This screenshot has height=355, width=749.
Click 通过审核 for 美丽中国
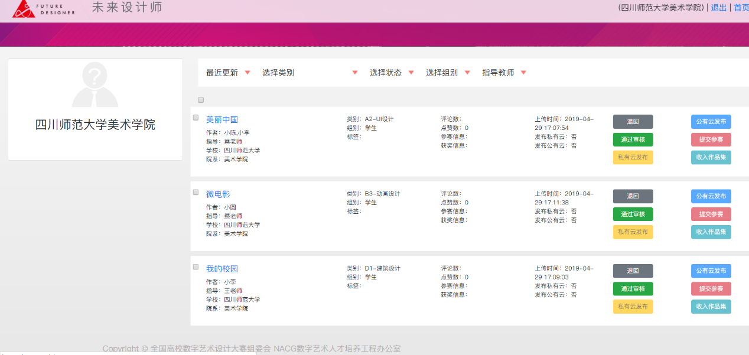(x=633, y=139)
